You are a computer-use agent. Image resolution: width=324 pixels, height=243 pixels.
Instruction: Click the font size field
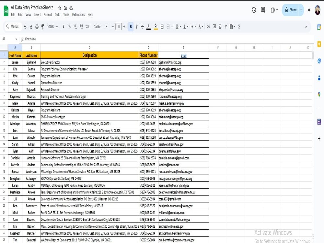118,27
